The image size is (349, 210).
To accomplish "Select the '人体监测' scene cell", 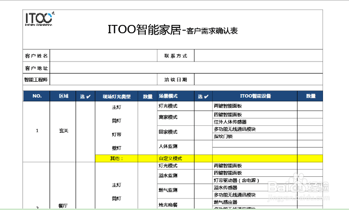I will pos(176,147).
